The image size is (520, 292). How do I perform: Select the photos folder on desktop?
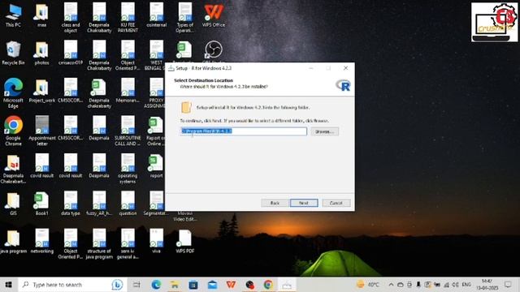(x=41, y=53)
